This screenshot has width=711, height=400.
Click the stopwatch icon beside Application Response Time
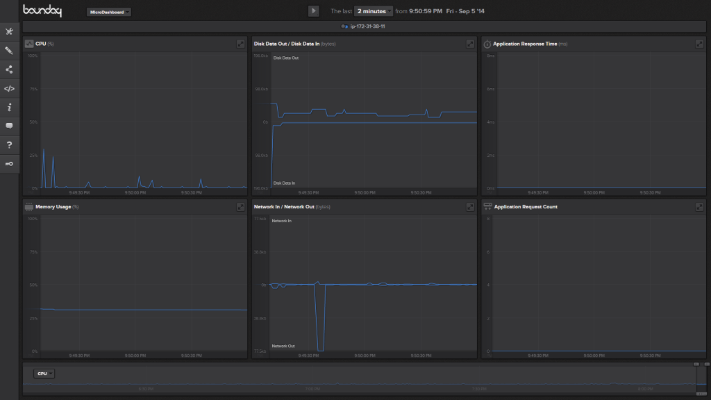click(x=487, y=44)
